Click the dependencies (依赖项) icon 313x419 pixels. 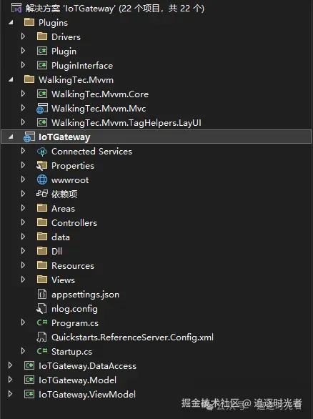point(42,194)
